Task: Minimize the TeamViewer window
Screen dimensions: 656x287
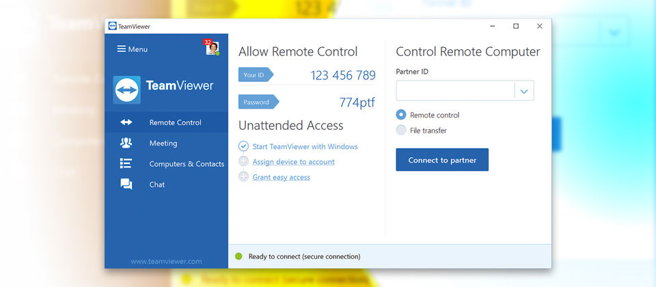Action: 493,26
